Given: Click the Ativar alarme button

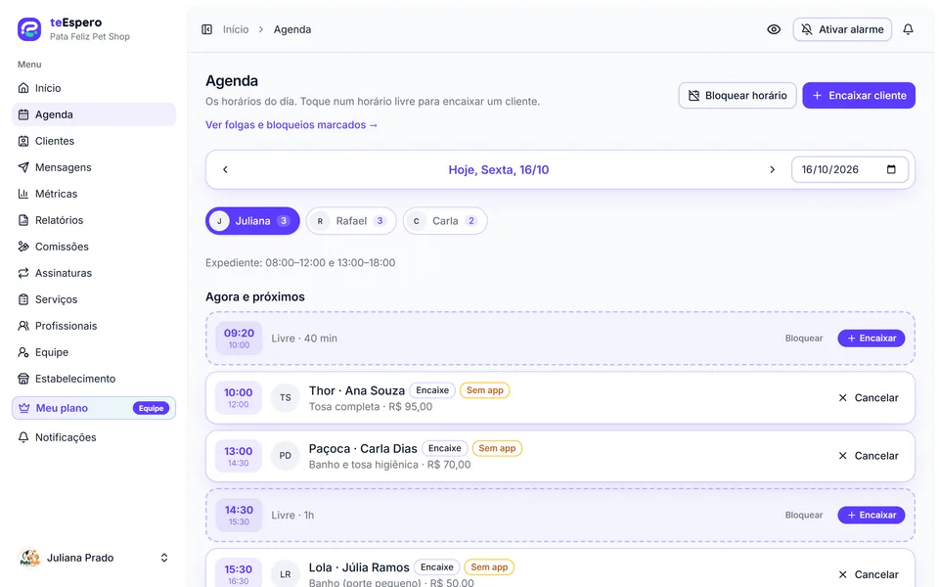Looking at the screenshot, I should (x=842, y=29).
